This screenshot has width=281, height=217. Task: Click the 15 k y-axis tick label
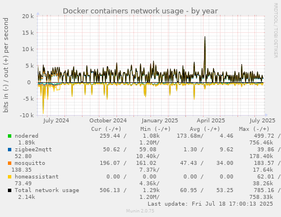point(28,33)
